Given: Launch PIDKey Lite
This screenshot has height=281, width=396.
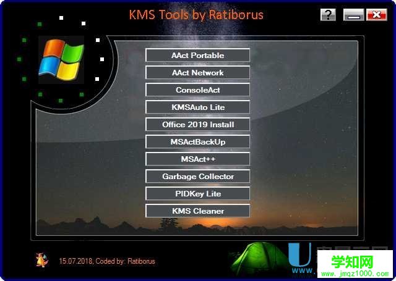Looking at the screenshot, I should (197, 193).
